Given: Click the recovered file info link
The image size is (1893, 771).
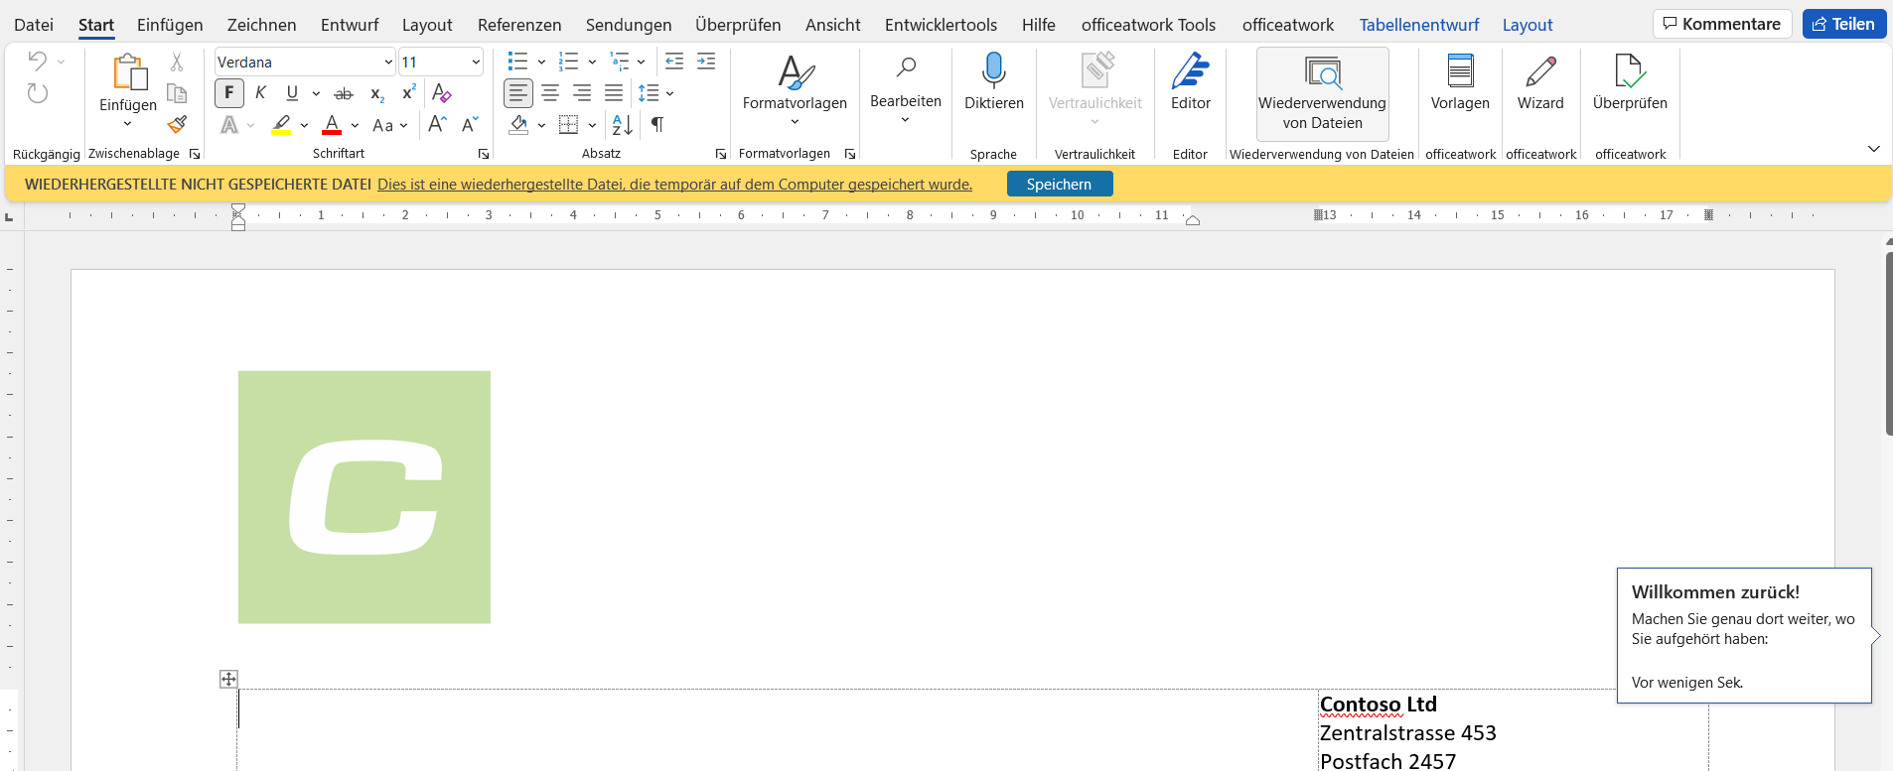Looking at the screenshot, I should point(674,185).
